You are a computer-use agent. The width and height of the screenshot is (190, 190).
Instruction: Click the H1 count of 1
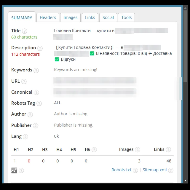[x=15, y=161]
